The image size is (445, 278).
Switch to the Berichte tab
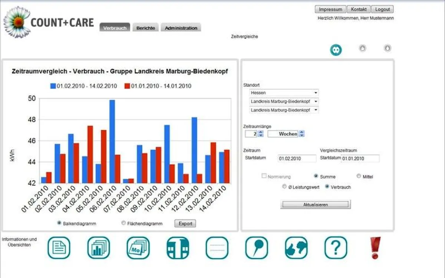point(145,27)
